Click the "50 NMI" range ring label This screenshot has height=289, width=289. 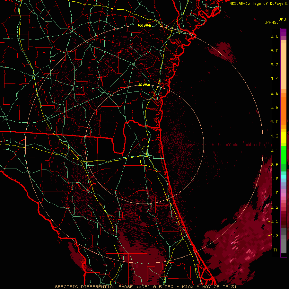[x=144, y=85]
